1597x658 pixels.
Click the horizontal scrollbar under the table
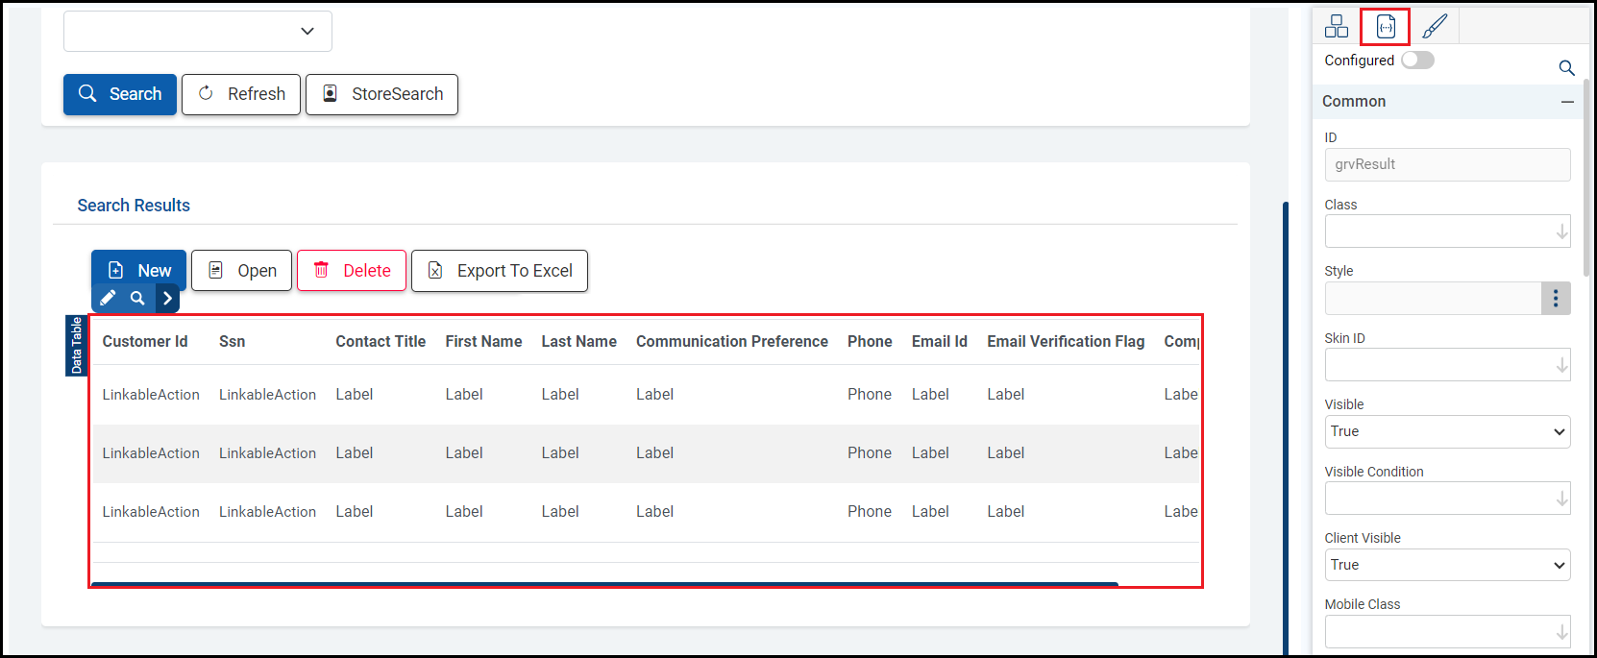tap(604, 583)
